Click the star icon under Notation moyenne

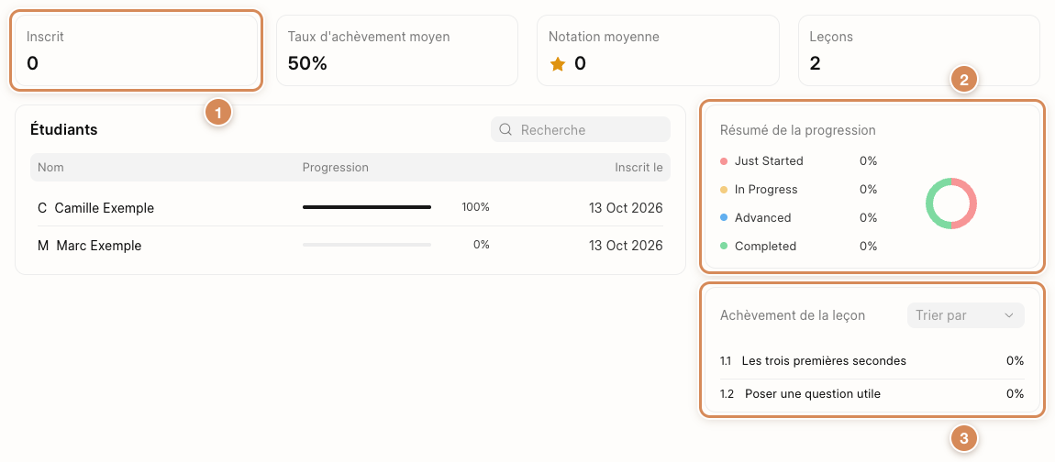click(x=557, y=64)
